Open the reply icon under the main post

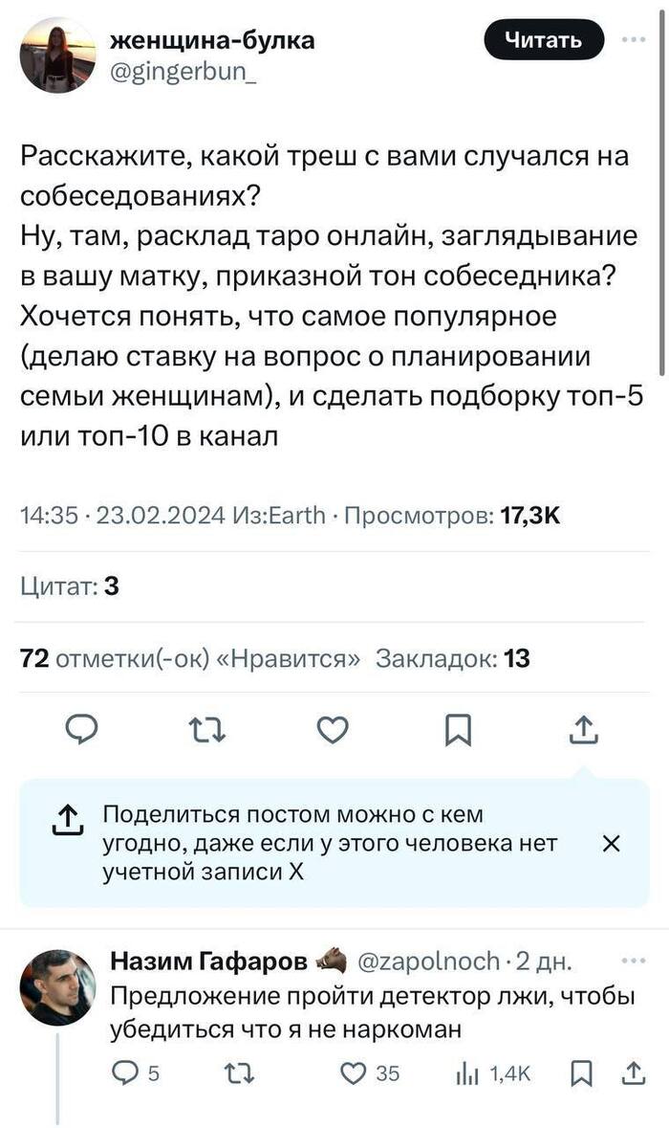[x=81, y=730]
